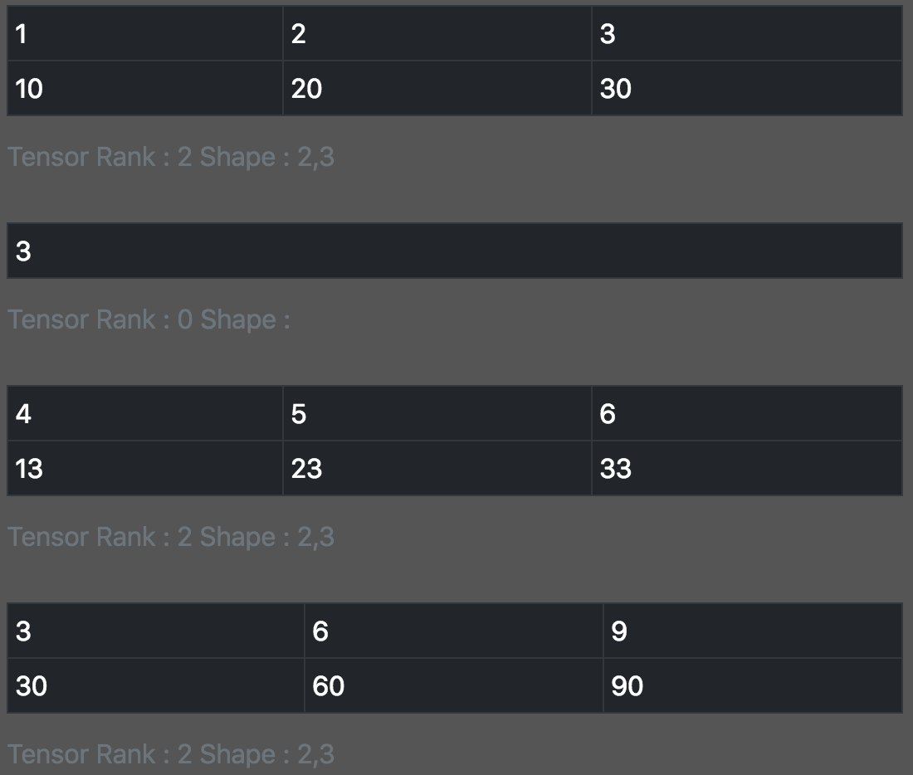Click the cell with value 9

click(753, 631)
